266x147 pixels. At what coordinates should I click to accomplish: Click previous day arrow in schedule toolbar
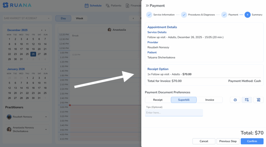point(133,18)
